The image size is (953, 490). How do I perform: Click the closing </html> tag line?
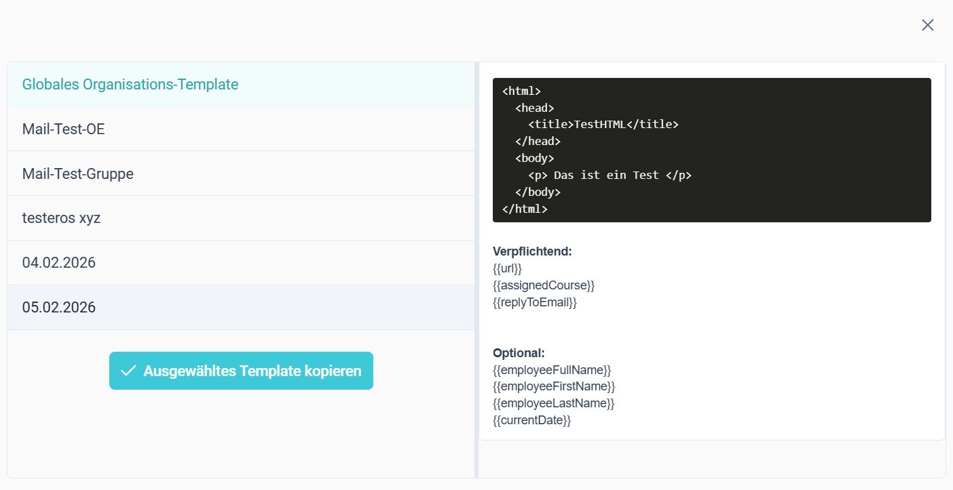click(525, 209)
